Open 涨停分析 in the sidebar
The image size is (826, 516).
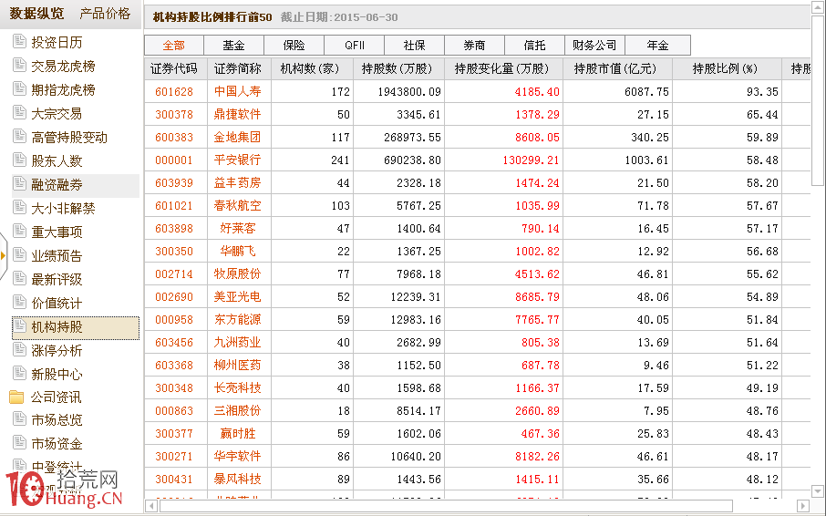(x=57, y=351)
